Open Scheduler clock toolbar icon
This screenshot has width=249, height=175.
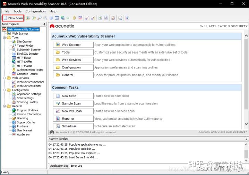click(x=120, y=18)
